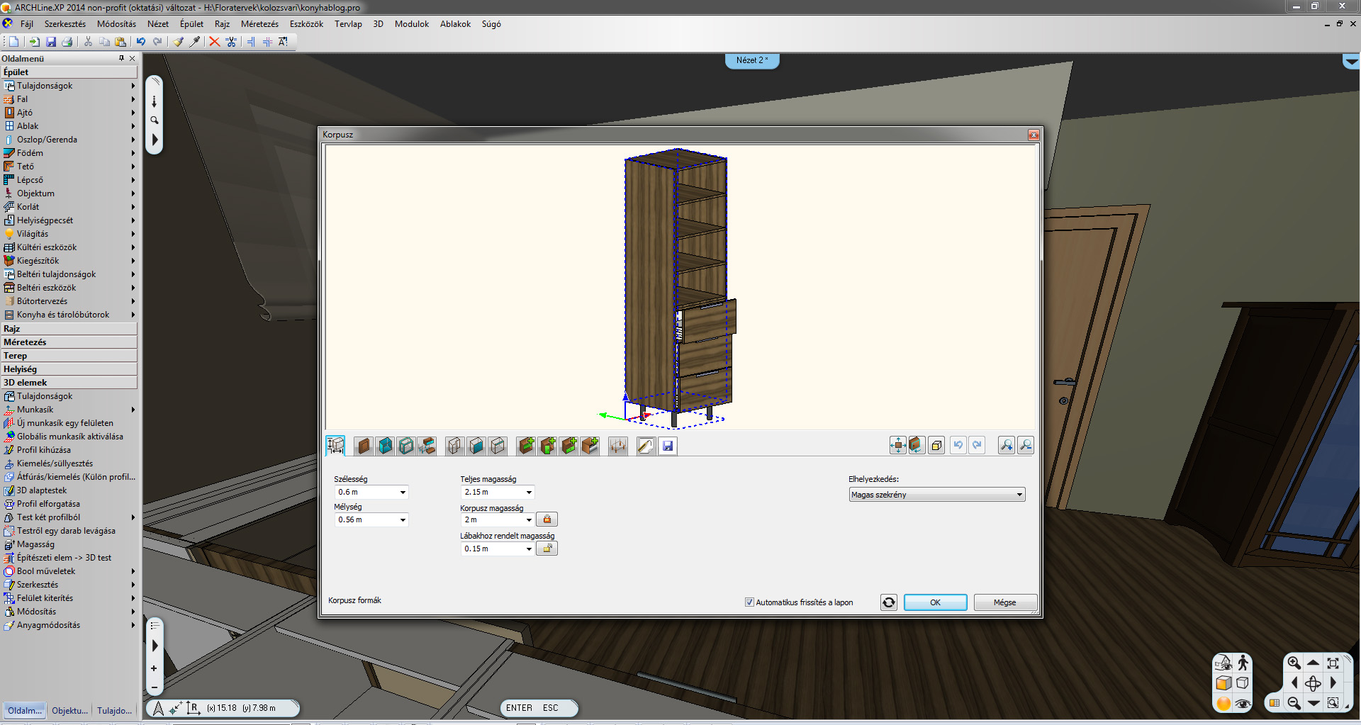Toggle lock beside Korpusz magasság
Viewport: 1361px width, 725px height.
(x=547, y=519)
